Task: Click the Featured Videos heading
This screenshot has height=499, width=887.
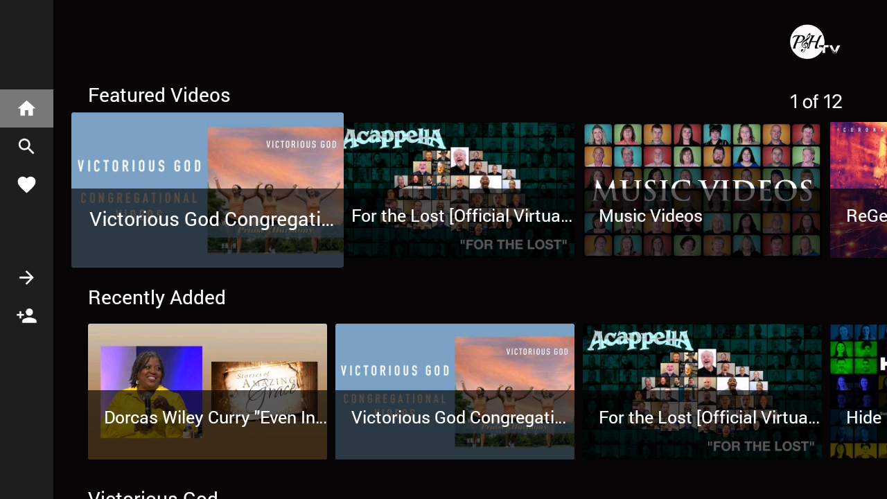Action: click(x=159, y=95)
